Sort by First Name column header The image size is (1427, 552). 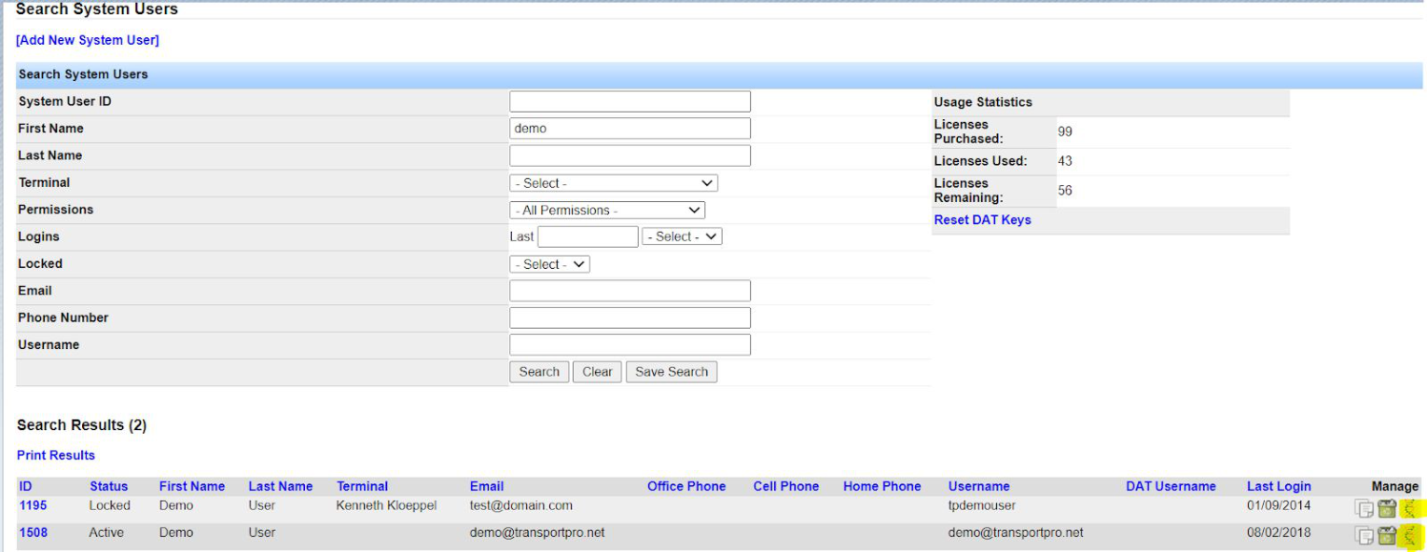click(x=192, y=486)
